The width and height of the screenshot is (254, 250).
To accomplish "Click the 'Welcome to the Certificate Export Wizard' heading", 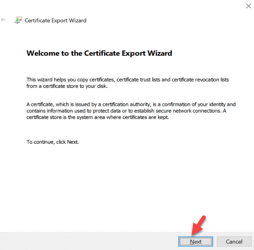I will click(99, 53).
